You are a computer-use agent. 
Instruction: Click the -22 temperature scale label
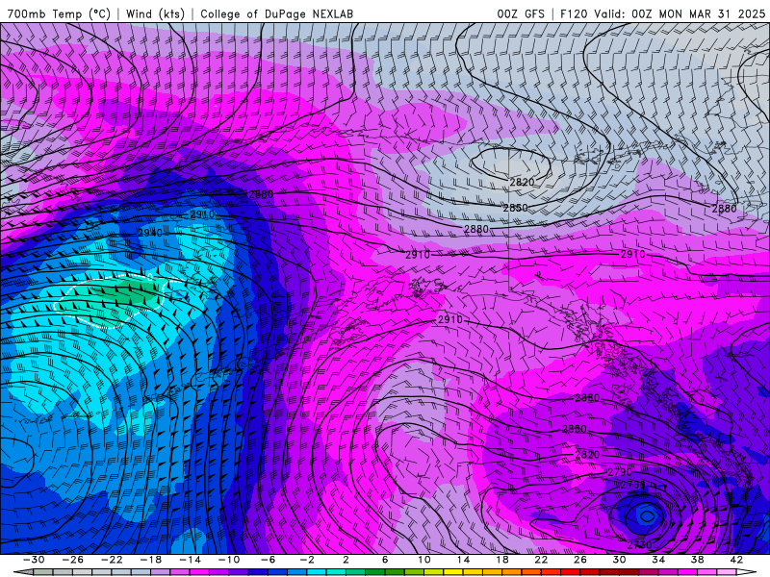[x=112, y=560]
